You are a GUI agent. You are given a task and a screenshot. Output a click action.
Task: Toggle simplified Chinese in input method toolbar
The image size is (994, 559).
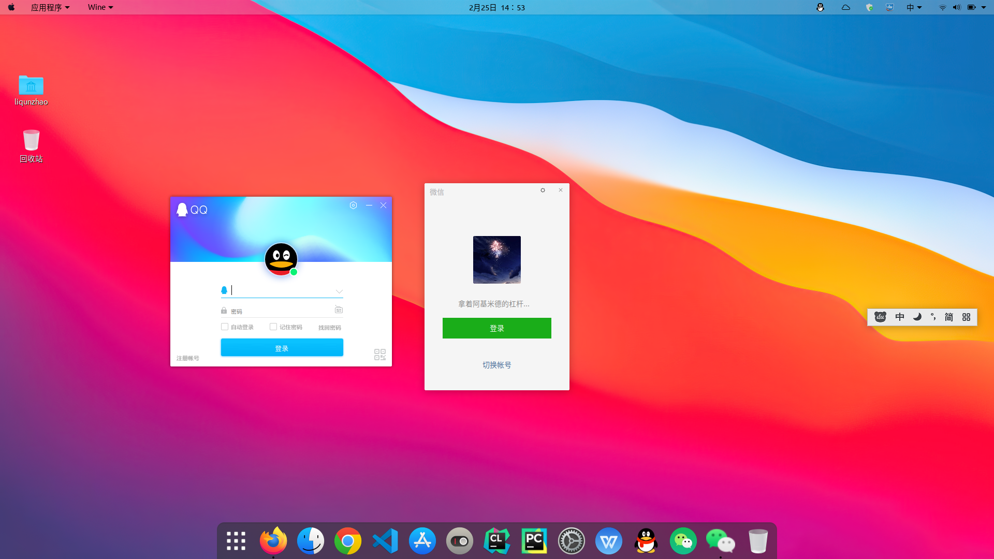click(948, 317)
